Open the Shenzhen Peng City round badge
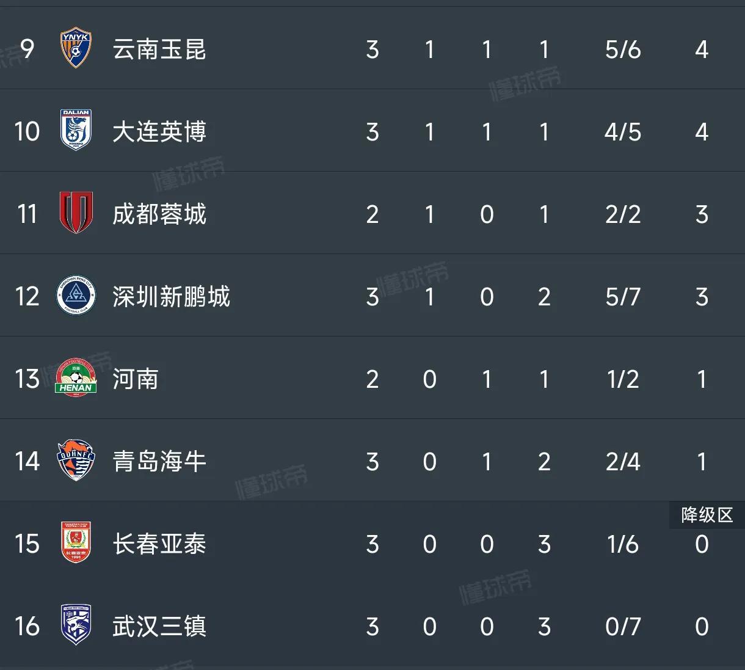745x670 pixels. (x=76, y=296)
